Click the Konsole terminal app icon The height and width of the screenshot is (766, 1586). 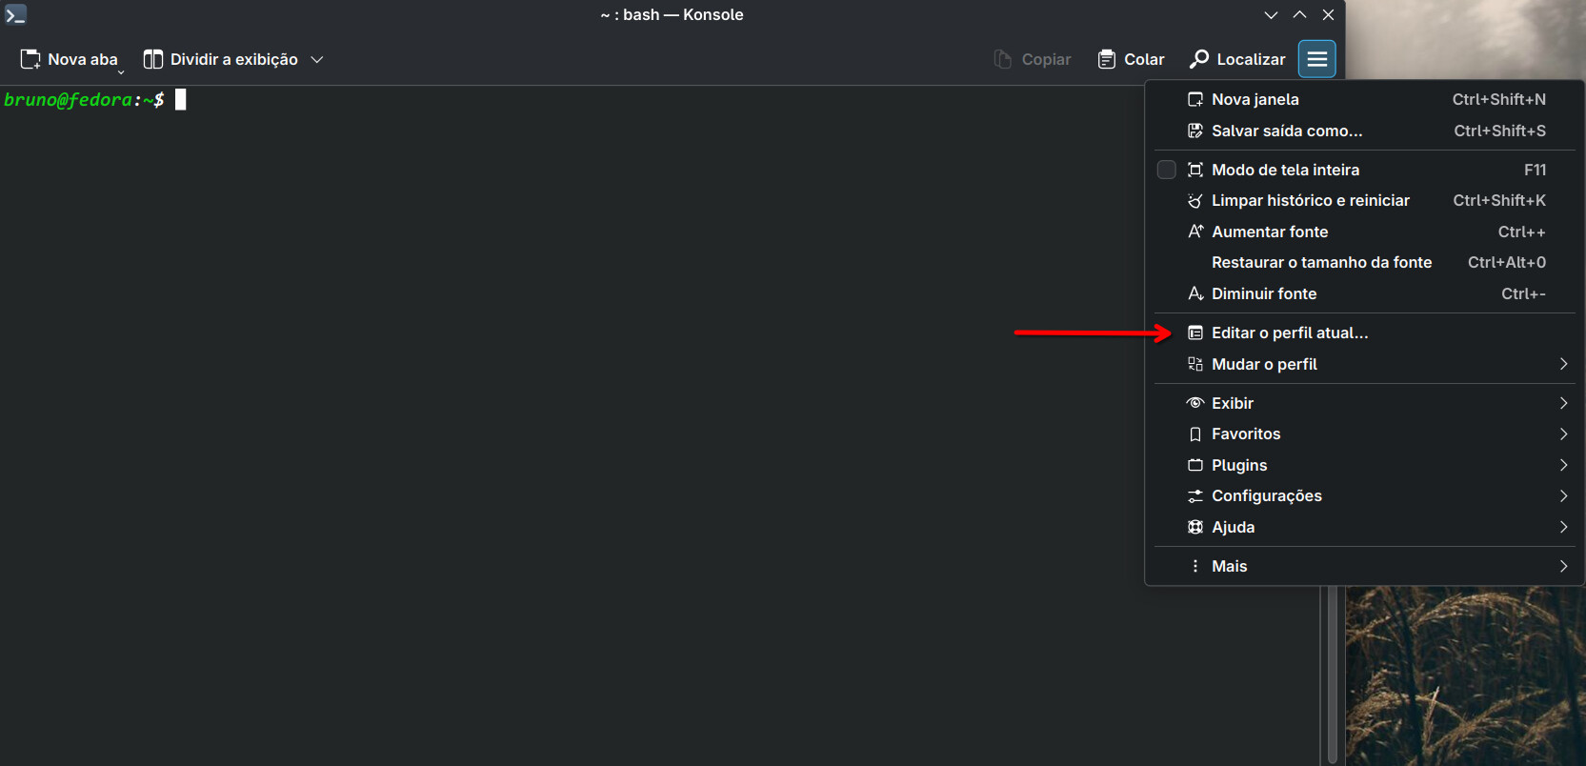tap(15, 14)
